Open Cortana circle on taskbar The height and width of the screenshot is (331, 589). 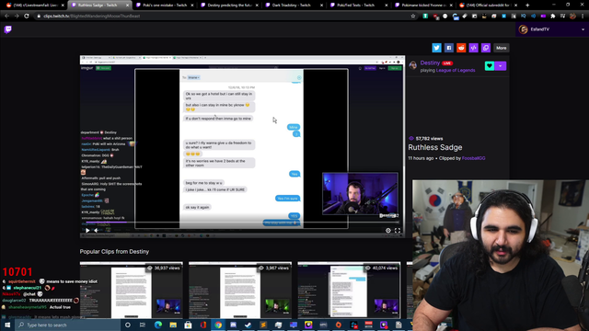128,325
